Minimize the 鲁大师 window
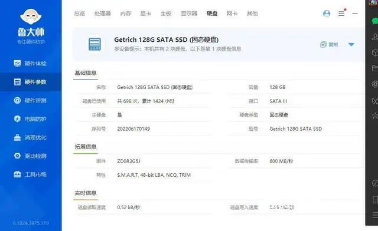This screenshot has height=231, width=378. [355, 14]
